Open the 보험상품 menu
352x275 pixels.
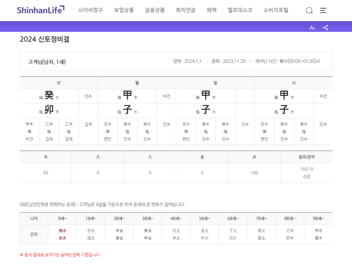click(x=123, y=10)
